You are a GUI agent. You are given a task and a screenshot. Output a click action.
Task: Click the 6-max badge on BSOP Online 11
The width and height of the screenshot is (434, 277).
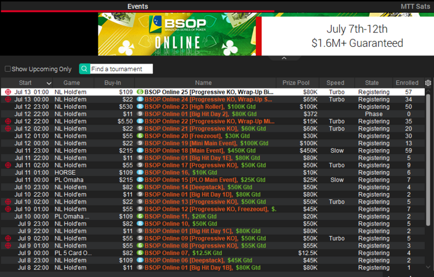click(140, 216)
